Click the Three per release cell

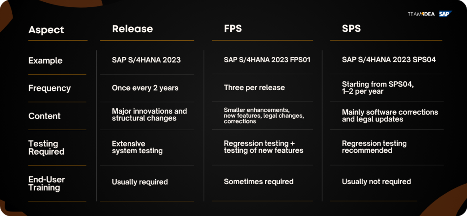(254, 88)
